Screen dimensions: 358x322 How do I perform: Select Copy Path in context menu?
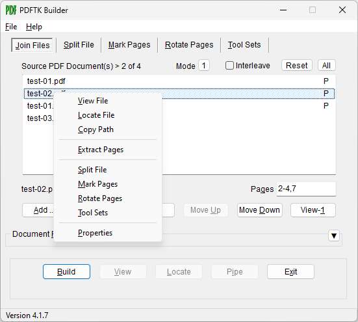96,129
